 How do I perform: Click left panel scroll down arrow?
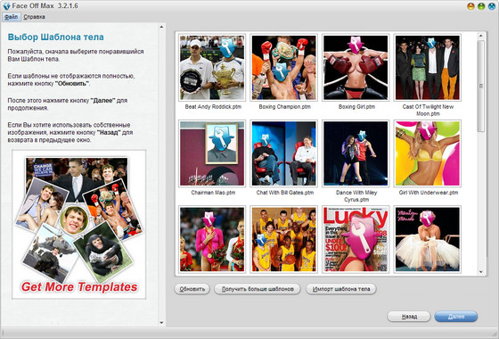tap(161, 323)
